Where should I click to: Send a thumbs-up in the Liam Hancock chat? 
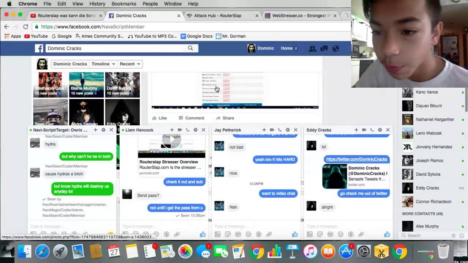point(203,234)
